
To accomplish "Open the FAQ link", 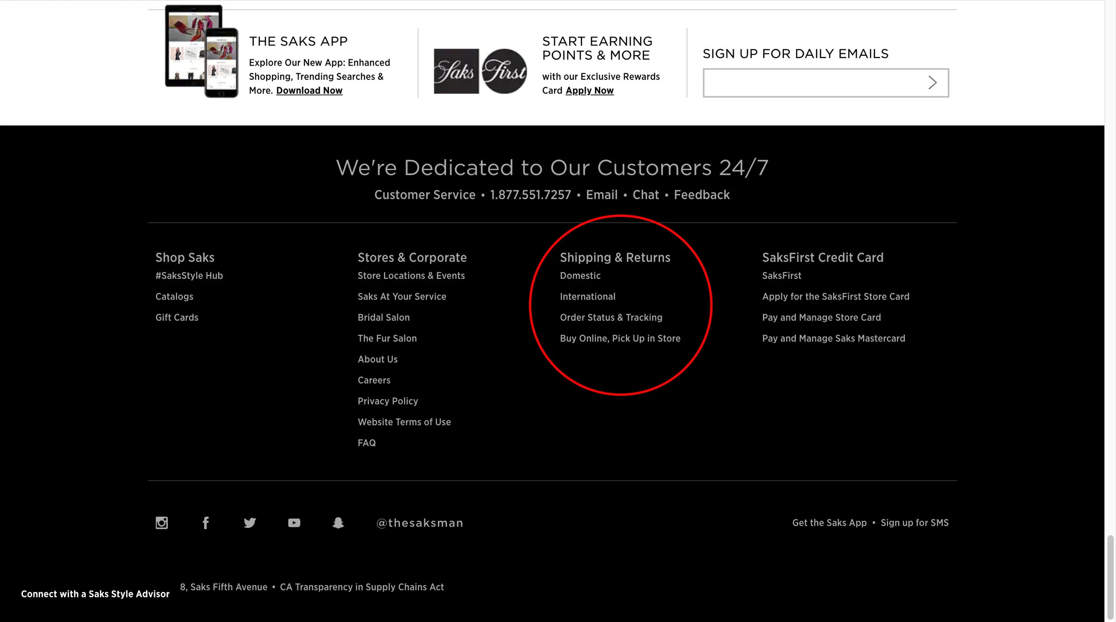I will 366,444.
